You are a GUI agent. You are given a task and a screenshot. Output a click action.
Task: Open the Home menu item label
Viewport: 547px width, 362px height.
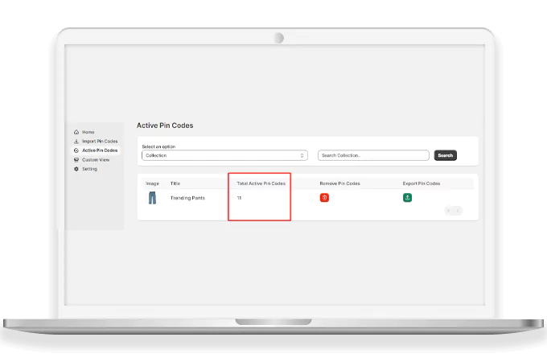[88, 132]
